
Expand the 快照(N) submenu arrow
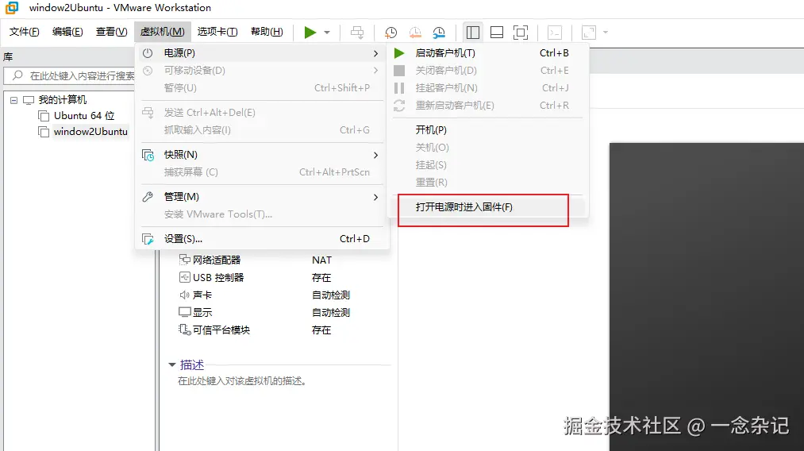(376, 155)
